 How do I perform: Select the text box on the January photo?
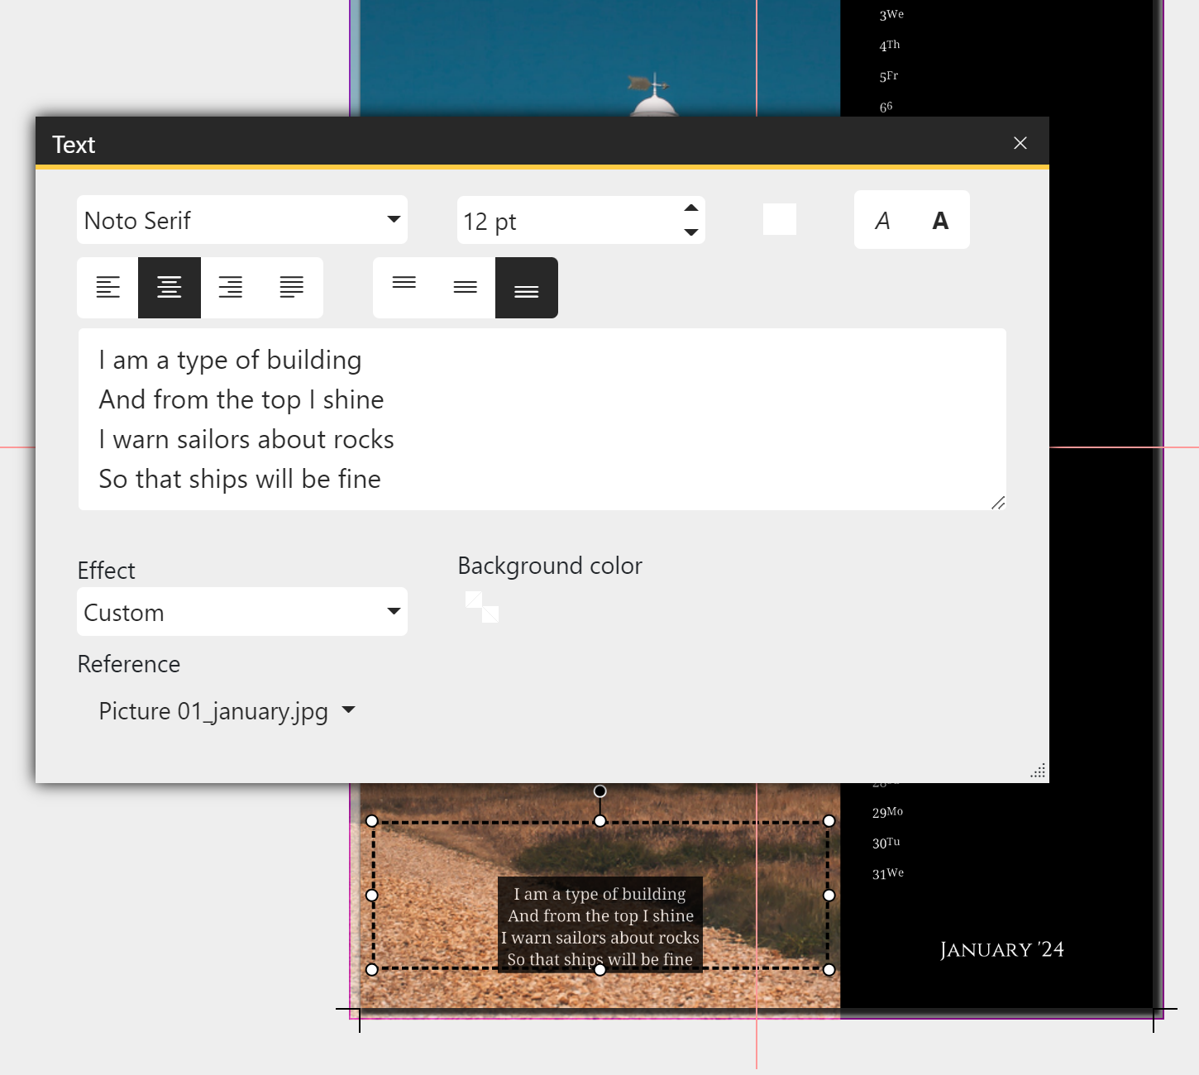pyautogui.click(x=600, y=926)
